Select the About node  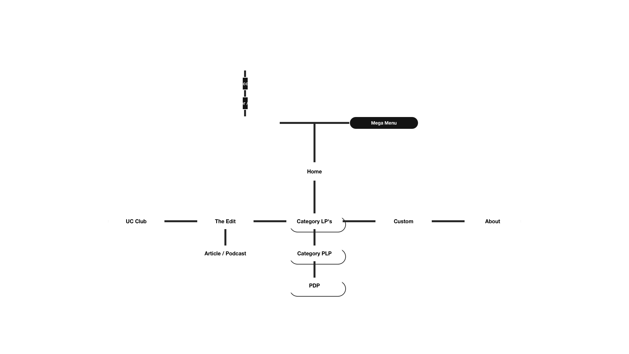point(492,221)
